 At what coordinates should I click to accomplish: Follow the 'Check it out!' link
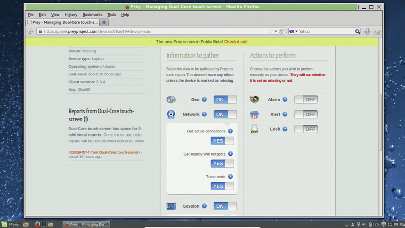click(x=235, y=41)
